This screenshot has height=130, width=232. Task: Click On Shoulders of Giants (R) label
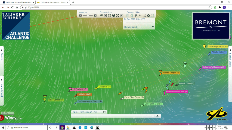click(90, 101)
